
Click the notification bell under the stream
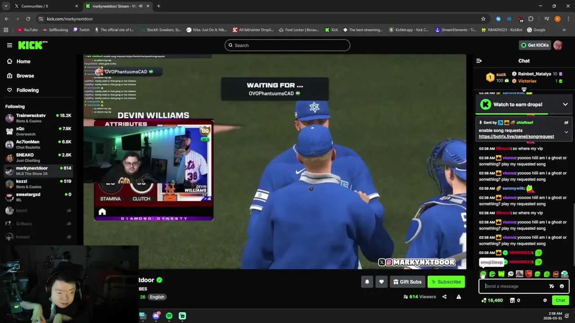367,282
